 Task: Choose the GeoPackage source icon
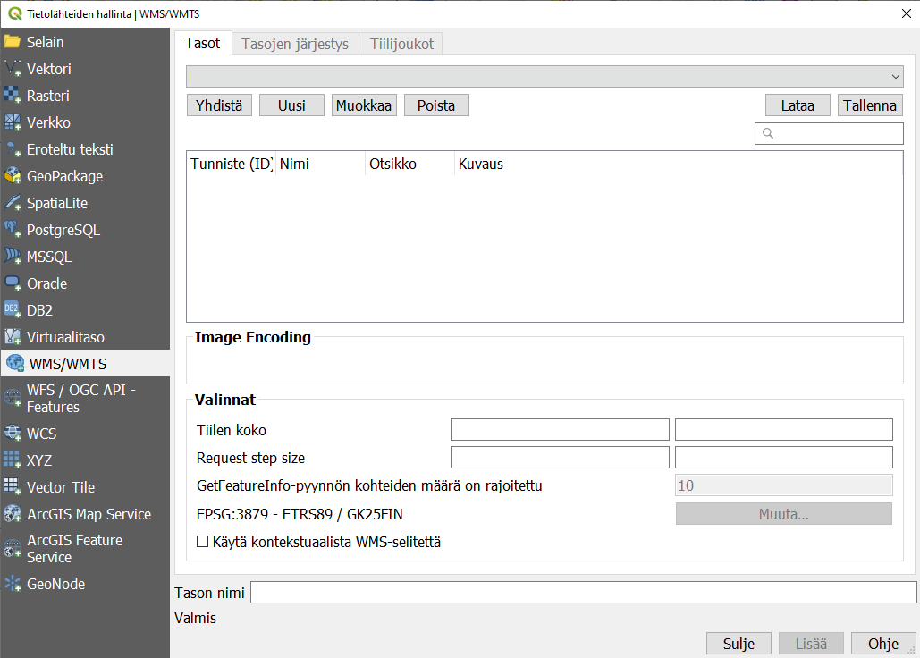point(13,176)
